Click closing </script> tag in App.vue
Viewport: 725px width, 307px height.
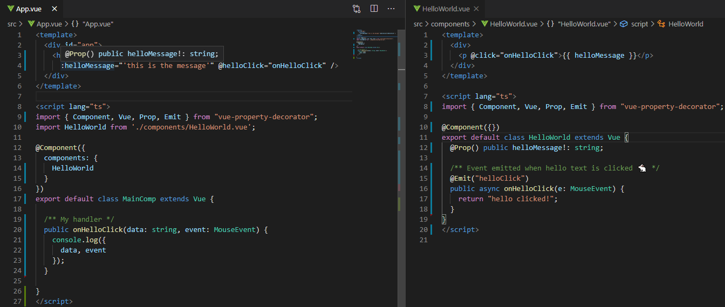click(x=54, y=301)
